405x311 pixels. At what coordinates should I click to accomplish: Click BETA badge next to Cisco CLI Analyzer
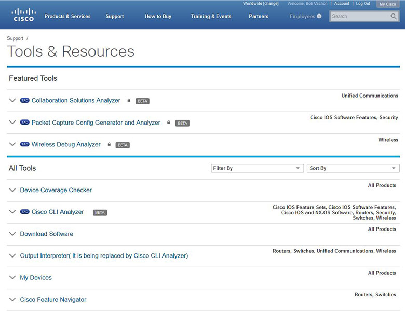[x=100, y=212]
